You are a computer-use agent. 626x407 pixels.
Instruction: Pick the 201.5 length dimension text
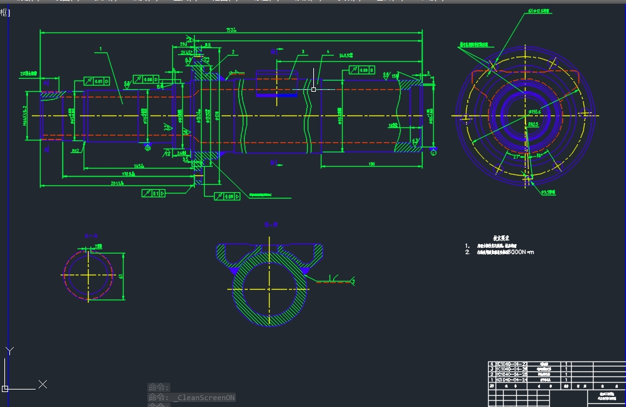tap(117, 183)
